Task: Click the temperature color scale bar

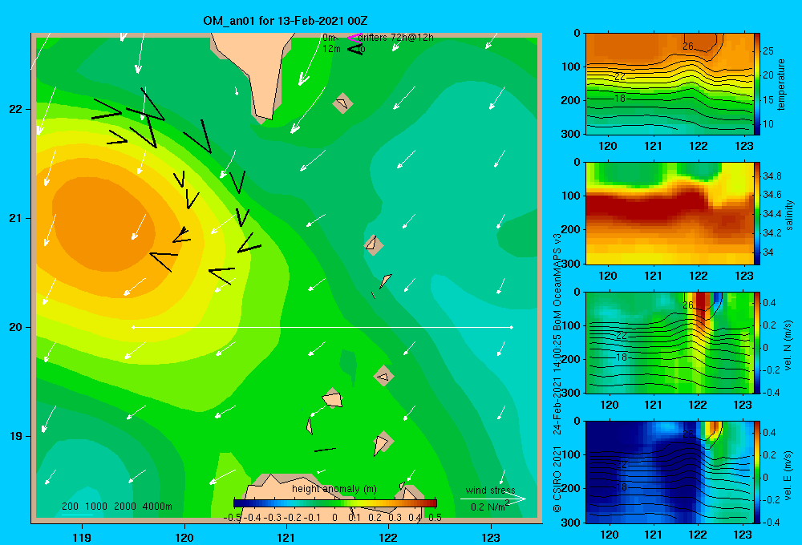Action: coord(757,84)
